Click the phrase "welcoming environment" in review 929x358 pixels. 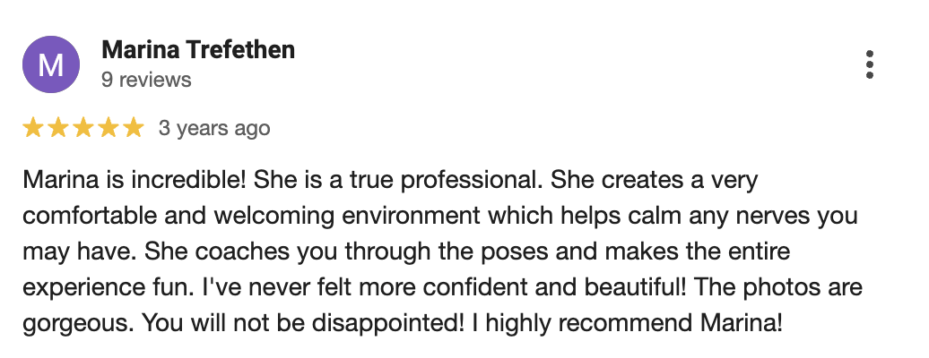pos(348,217)
